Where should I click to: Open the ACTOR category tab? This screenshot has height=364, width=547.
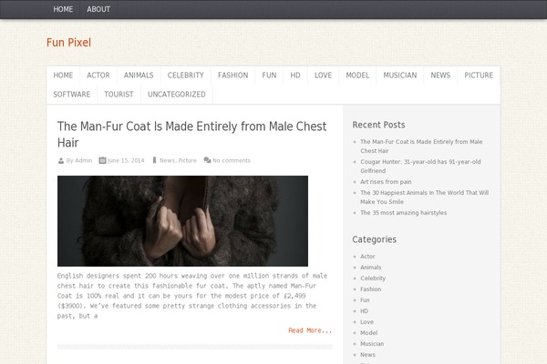(x=98, y=76)
